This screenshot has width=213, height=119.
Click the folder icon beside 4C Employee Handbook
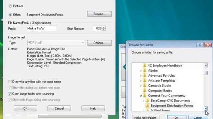(x=145, y=65)
